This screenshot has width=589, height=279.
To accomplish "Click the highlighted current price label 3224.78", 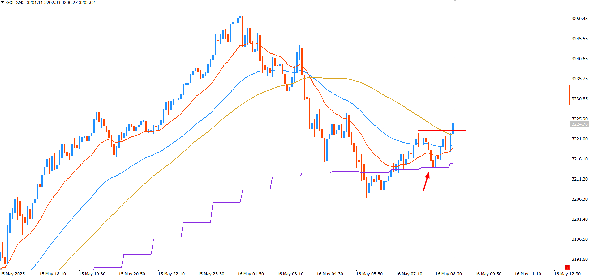I will coord(579,124).
